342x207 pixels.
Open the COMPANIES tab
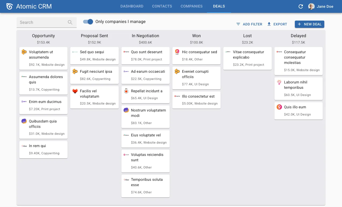point(191,6)
